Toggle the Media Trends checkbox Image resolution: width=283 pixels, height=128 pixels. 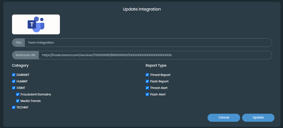[x=18, y=101]
